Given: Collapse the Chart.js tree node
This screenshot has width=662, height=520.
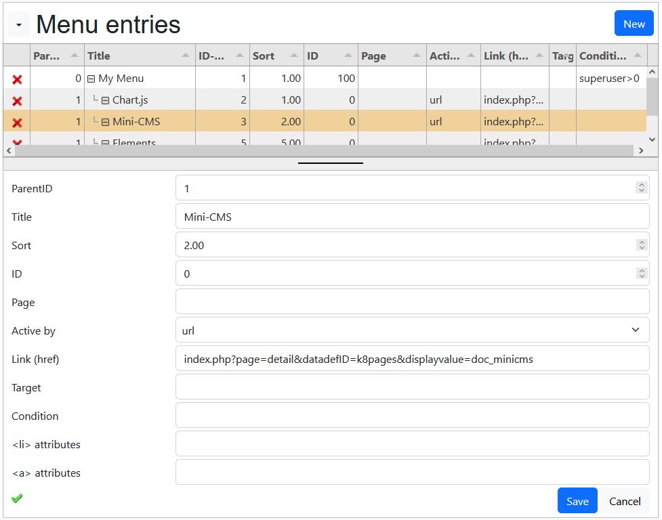Looking at the screenshot, I should [x=105, y=100].
